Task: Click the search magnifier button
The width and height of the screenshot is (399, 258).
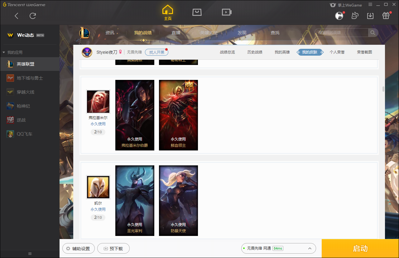Action: click(373, 33)
